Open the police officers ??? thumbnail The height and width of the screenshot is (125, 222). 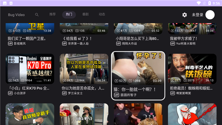coord(138,114)
